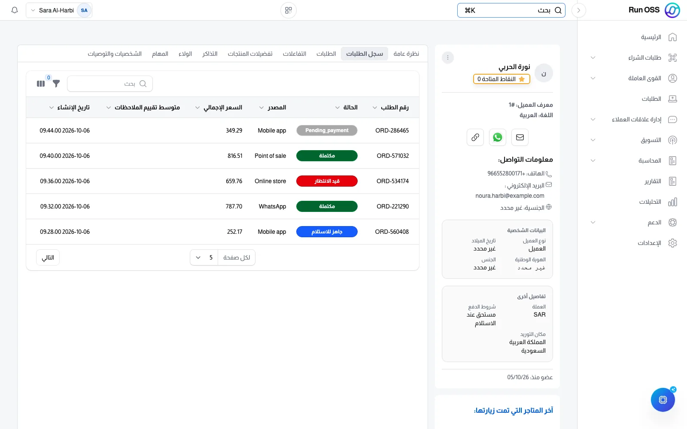
Task: Click the Run OSS logo
Action: 654,10
